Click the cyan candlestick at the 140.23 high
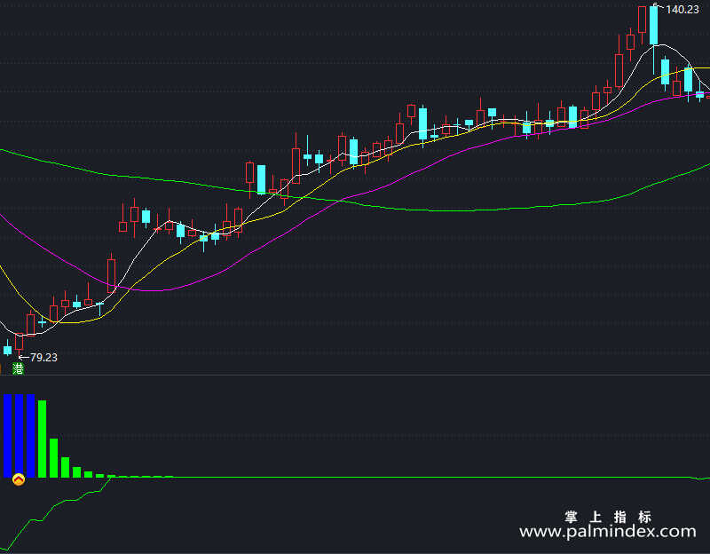 point(653,39)
